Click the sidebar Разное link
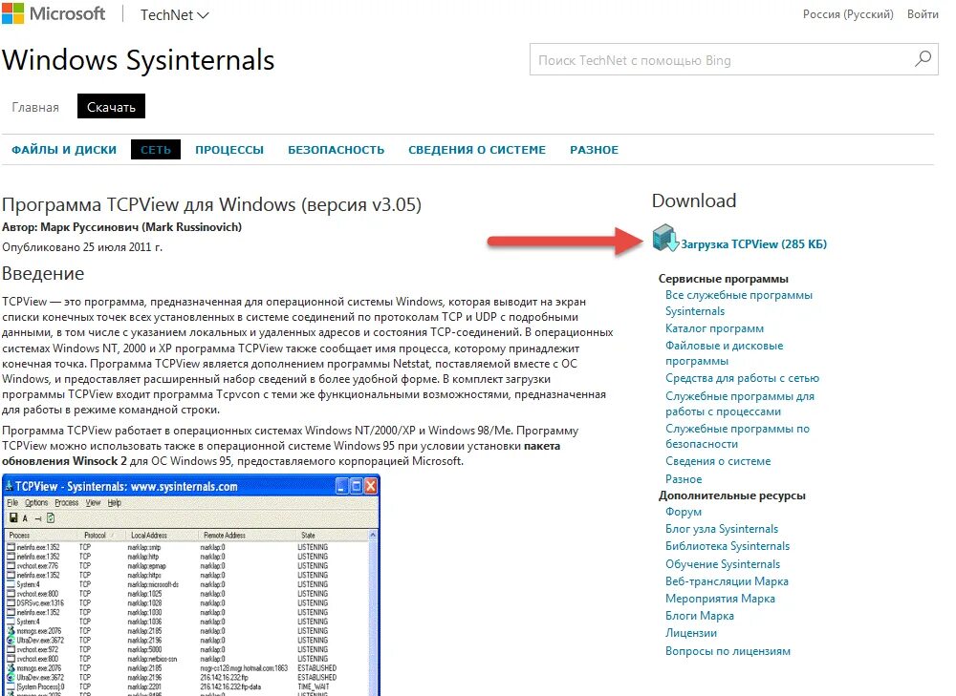 [684, 479]
